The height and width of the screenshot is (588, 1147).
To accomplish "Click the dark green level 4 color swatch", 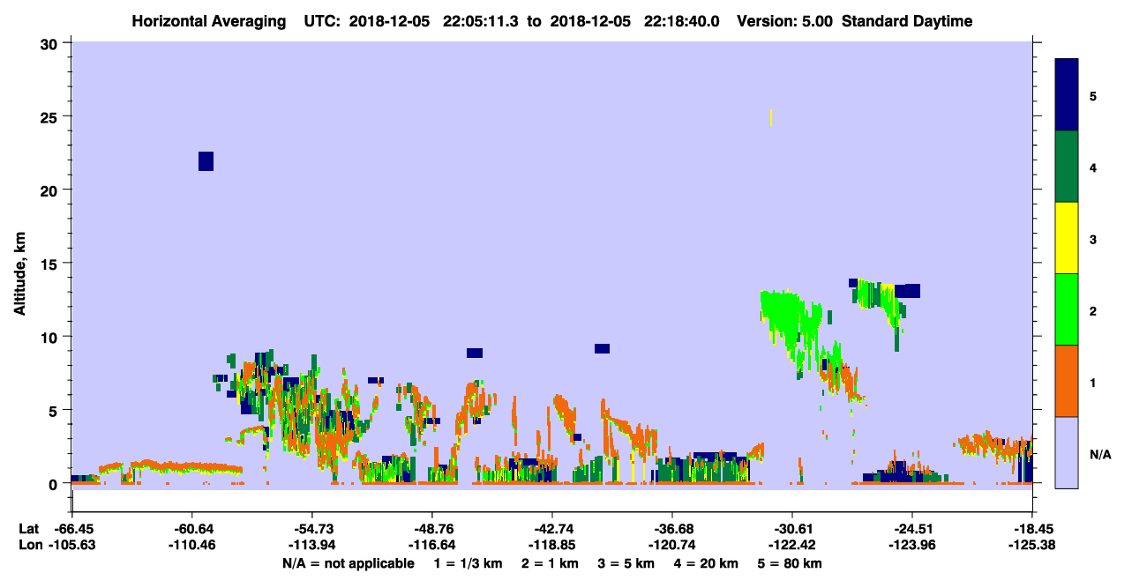I will coord(1067,167).
